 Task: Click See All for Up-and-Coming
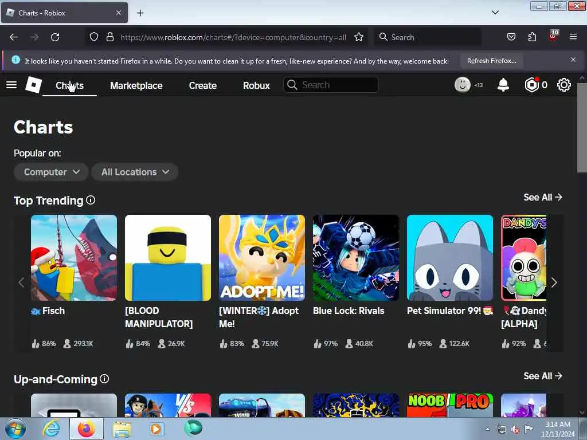point(543,376)
